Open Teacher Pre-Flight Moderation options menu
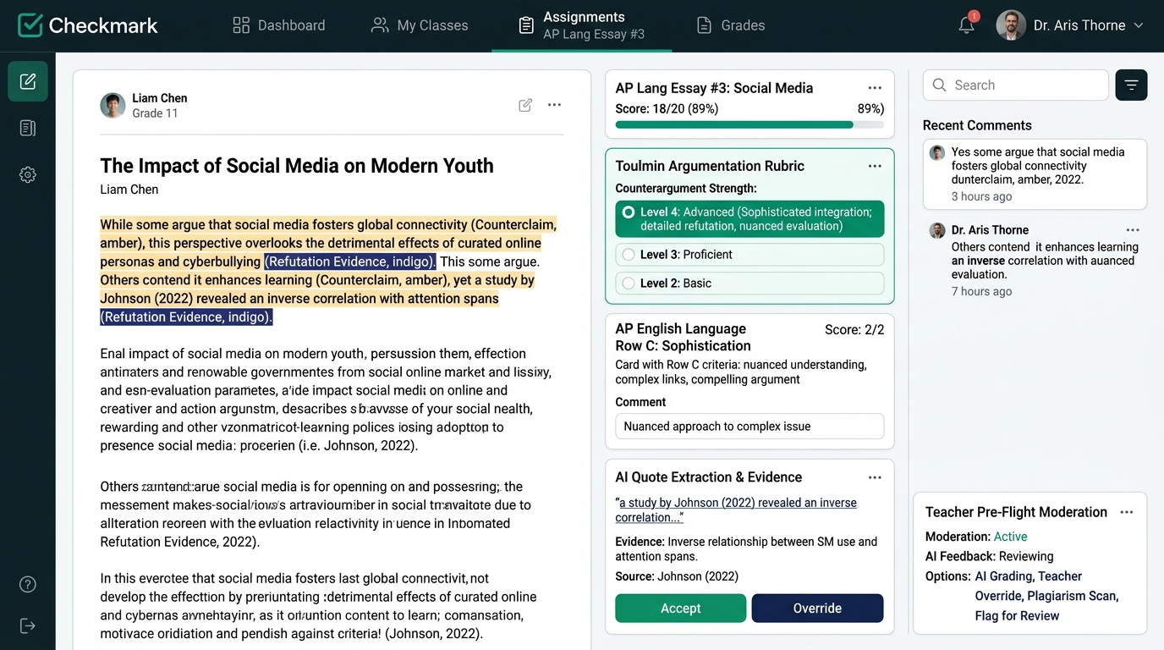Viewport: 1164px width, 650px height. pyautogui.click(x=1126, y=512)
